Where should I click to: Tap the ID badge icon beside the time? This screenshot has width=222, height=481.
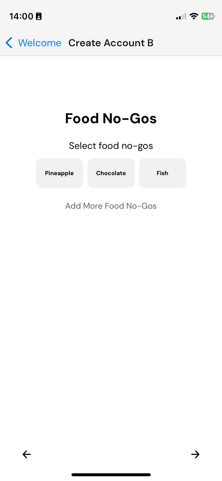coord(39,16)
